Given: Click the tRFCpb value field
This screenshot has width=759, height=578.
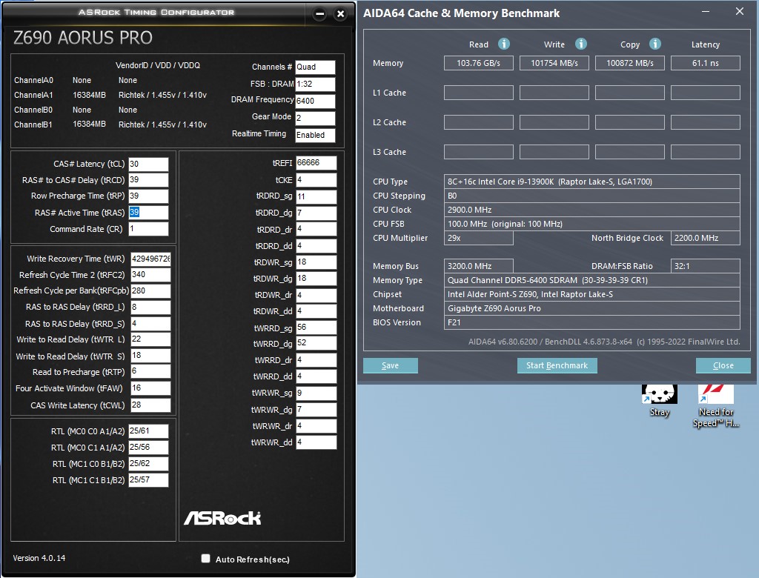Looking at the screenshot, I should click(x=150, y=291).
